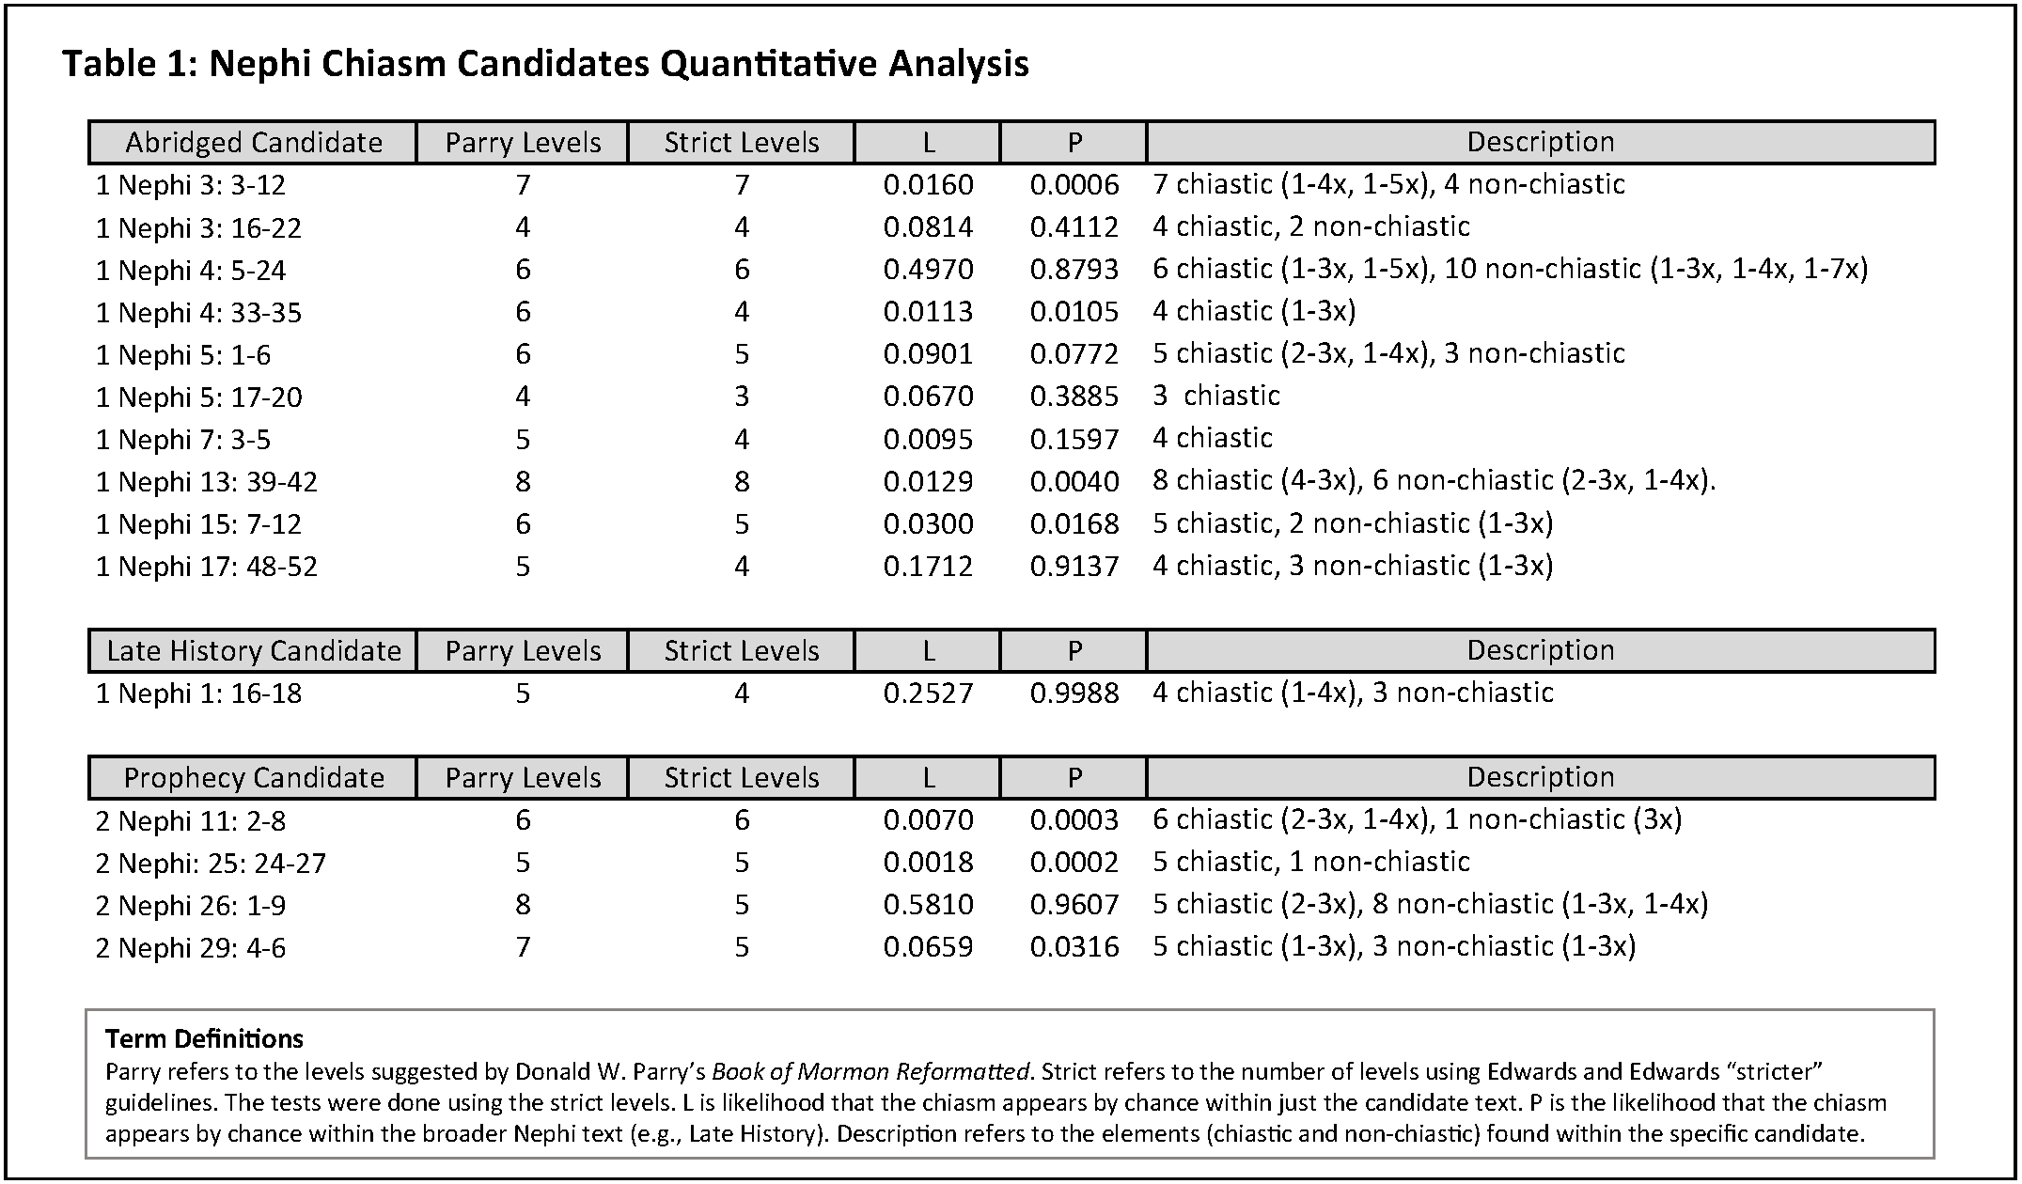This screenshot has width=2022, height=1184.
Task: Select the P value 0.0002
Action: point(1074,863)
